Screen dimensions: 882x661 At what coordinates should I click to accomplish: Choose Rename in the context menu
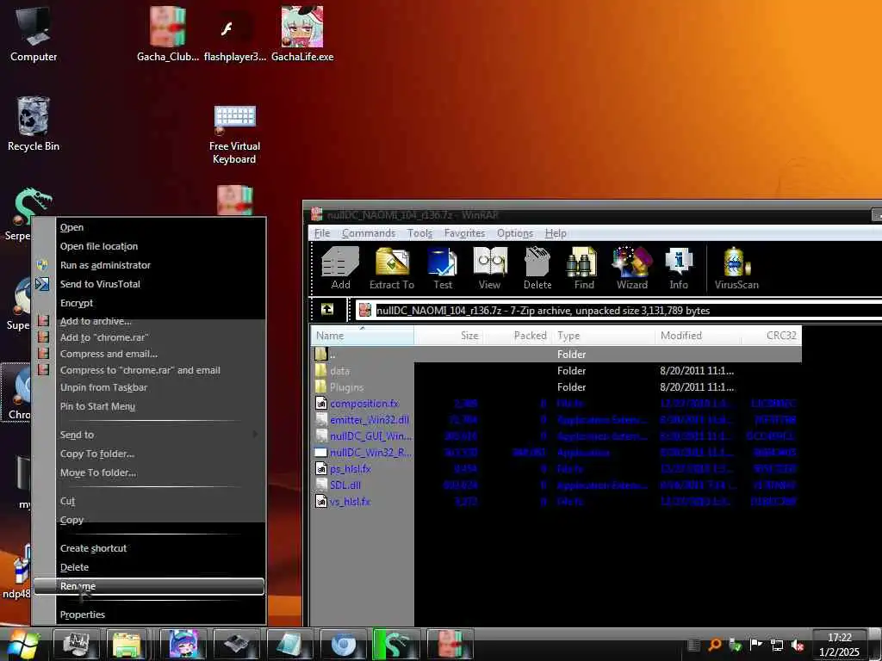click(x=148, y=586)
